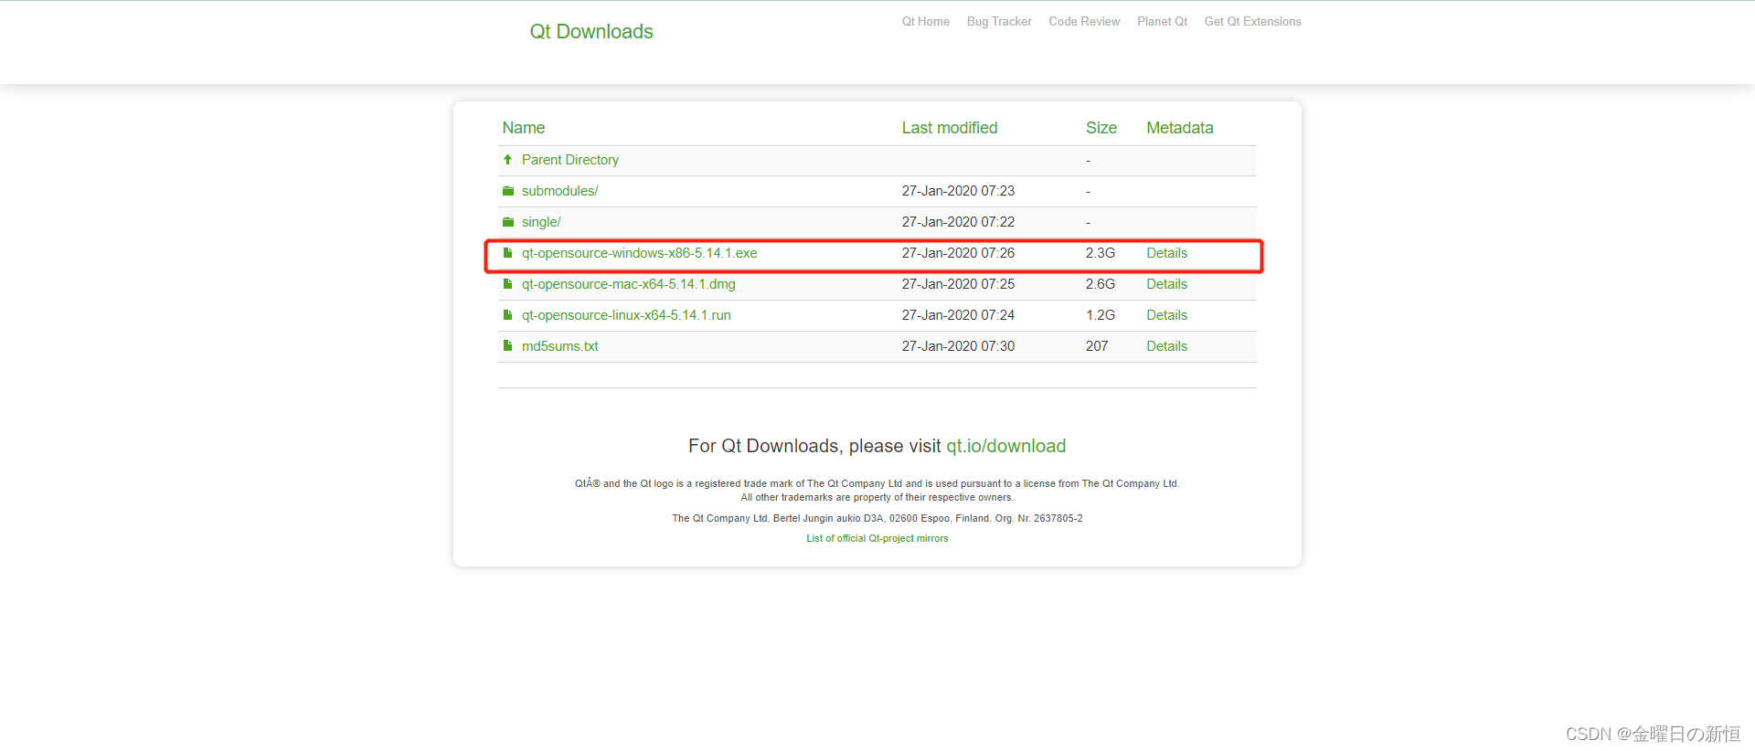Open List of official Qt-project mirrors
The image size is (1755, 751).
[877, 538]
